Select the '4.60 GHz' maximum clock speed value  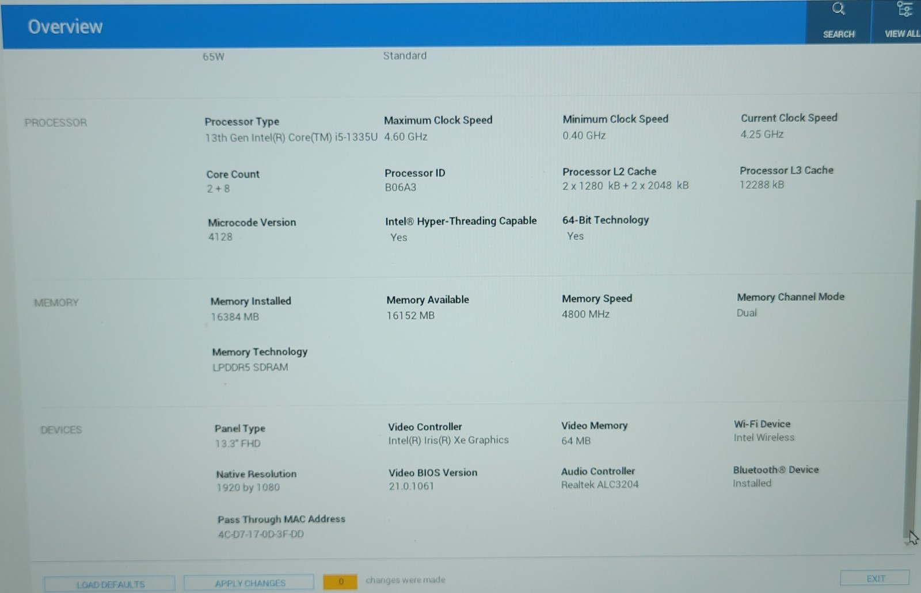point(406,136)
